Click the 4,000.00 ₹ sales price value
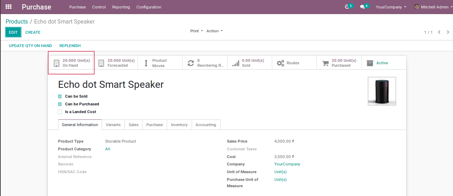Screen dimensions: 453x196 click(284, 141)
